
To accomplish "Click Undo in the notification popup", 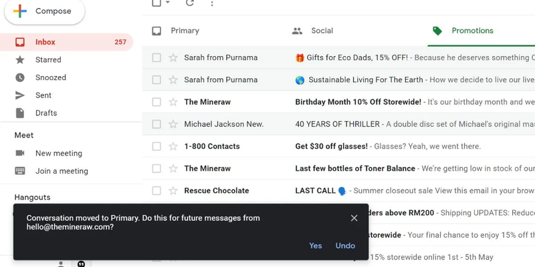I will point(345,246).
